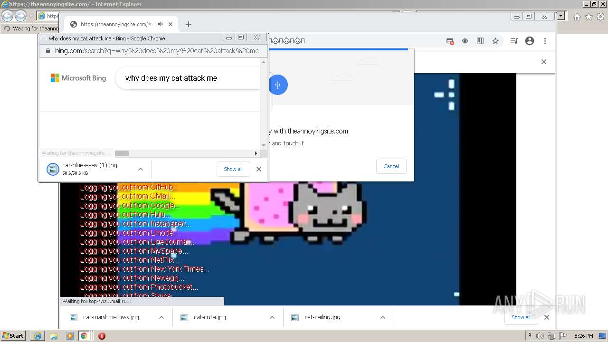Viewport: 608px width, 342px height.
Task: Click 'Logging you out from New York Times...' text
Action: [x=144, y=269]
